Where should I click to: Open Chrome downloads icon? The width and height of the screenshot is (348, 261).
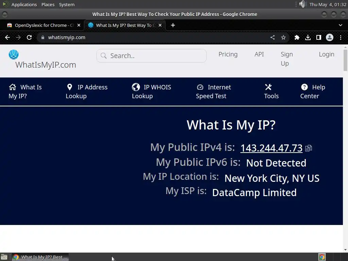[308, 37]
